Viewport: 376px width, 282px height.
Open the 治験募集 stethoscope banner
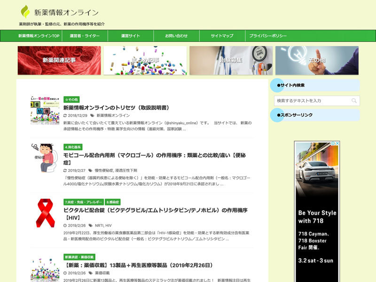231,60
